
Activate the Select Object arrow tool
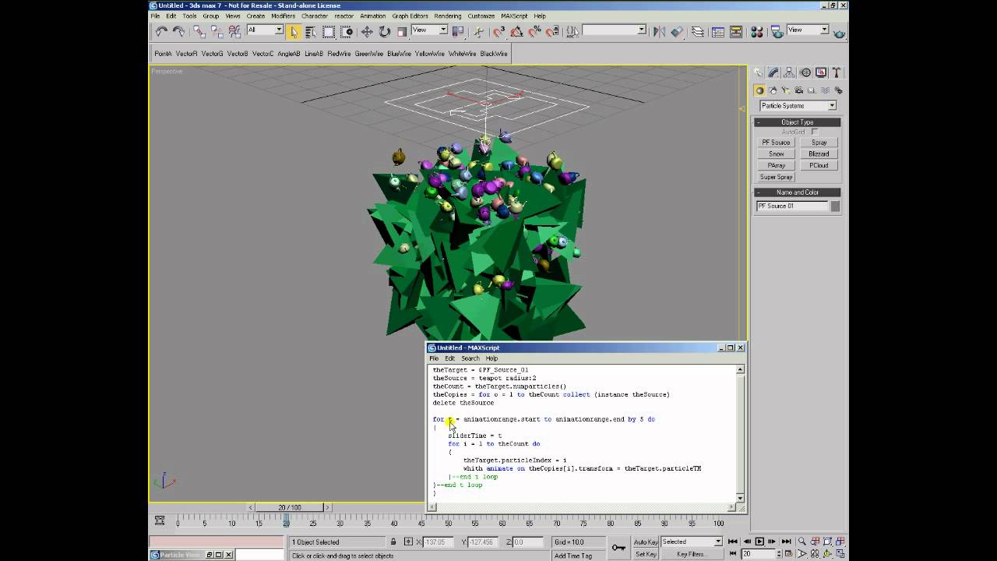(294, 32)
